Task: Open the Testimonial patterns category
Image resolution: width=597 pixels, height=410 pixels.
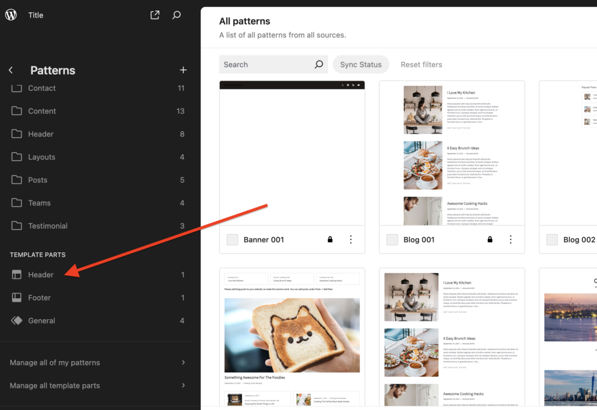Action: (98, 226)
